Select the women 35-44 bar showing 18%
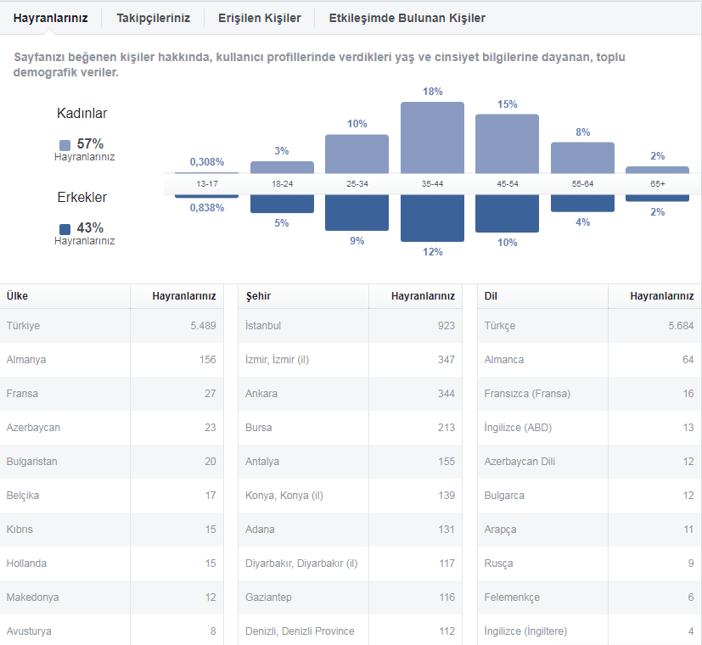This screenshot has width=702, height=645. tap(432, 137)
